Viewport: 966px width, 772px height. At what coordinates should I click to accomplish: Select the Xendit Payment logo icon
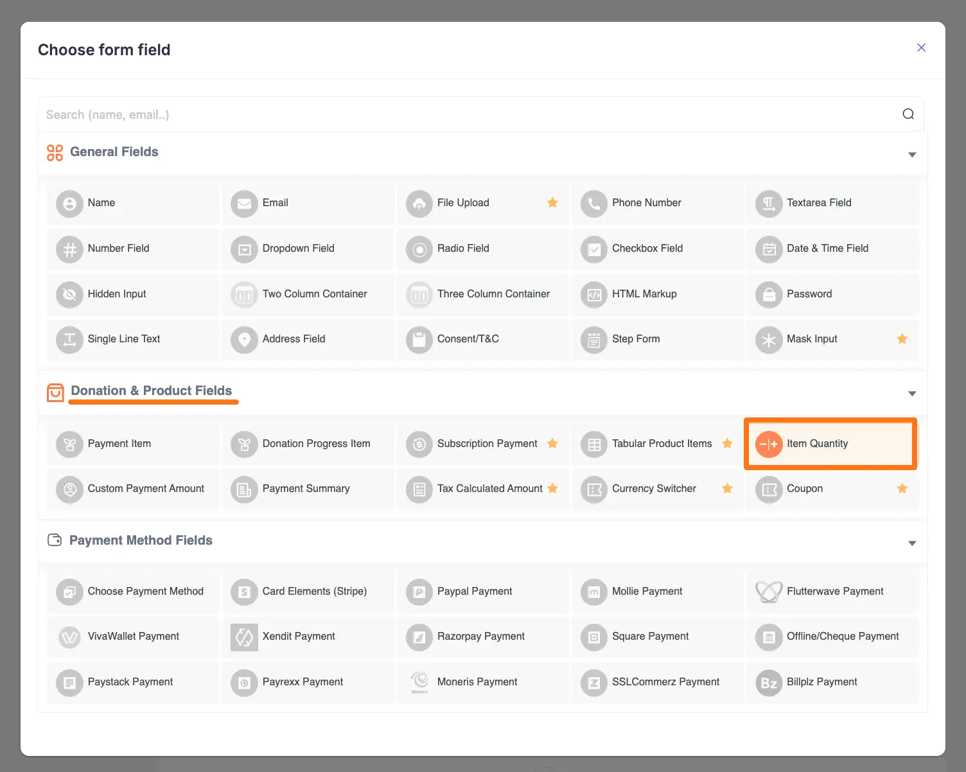coord(244,637)
